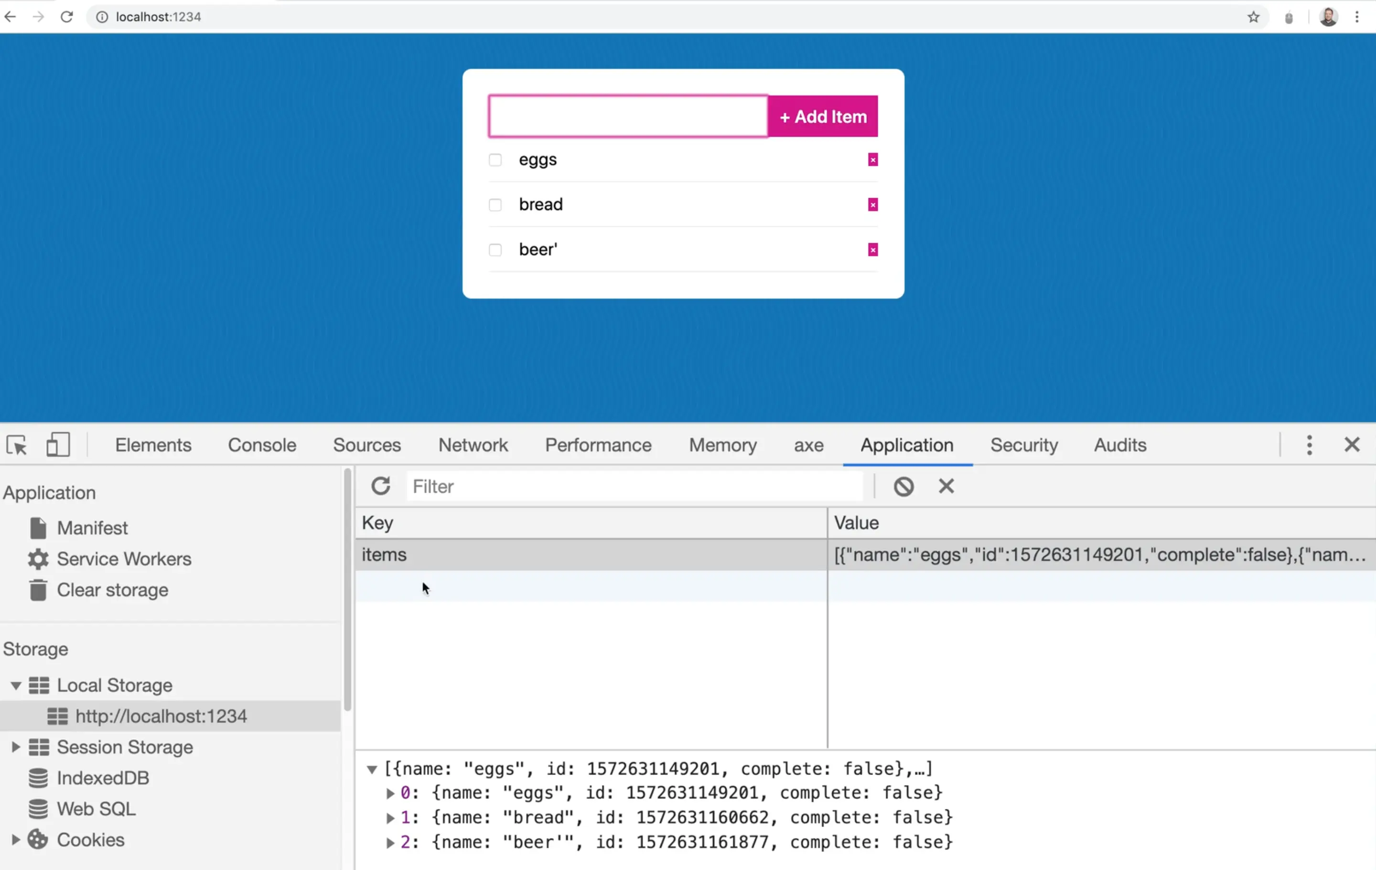Check the eggs checkbox
This screenshot has width=1376, height=870.
tap(495, 160)
